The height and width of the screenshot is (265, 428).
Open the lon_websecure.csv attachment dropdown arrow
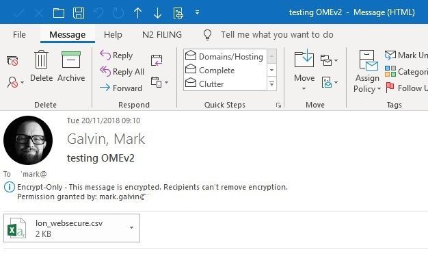tap(131, 227)
